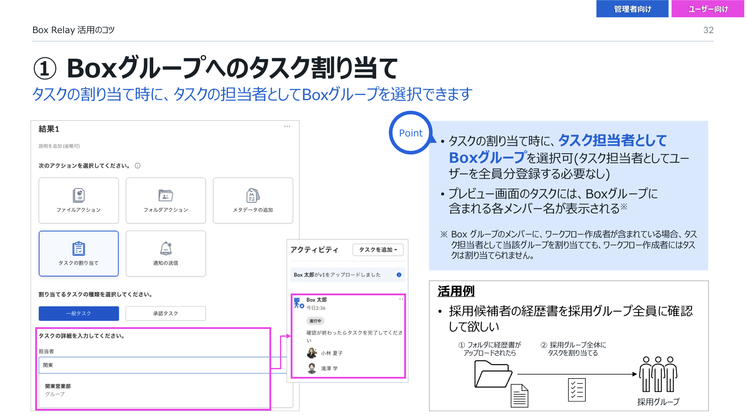Click the 説明を追加 description field
This screenshot has width=747, height=419.
tap(59, 146)
